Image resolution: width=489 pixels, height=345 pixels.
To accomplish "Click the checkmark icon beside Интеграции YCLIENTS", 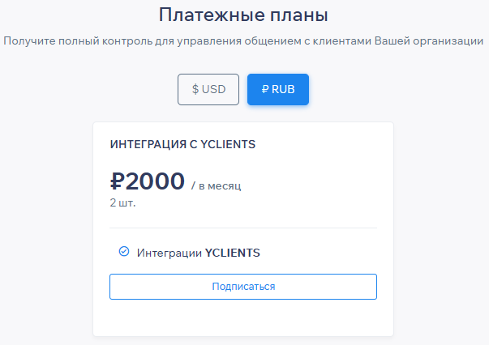I will point(124,252).
